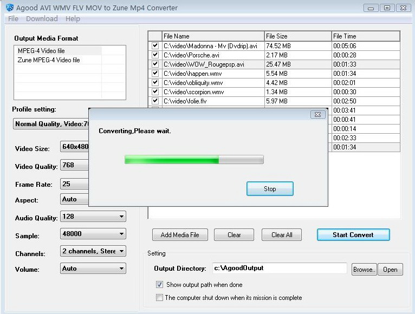Open the Help menu
Image resolution: width=415 pixels, height=314 pixels.
point(73,19)
